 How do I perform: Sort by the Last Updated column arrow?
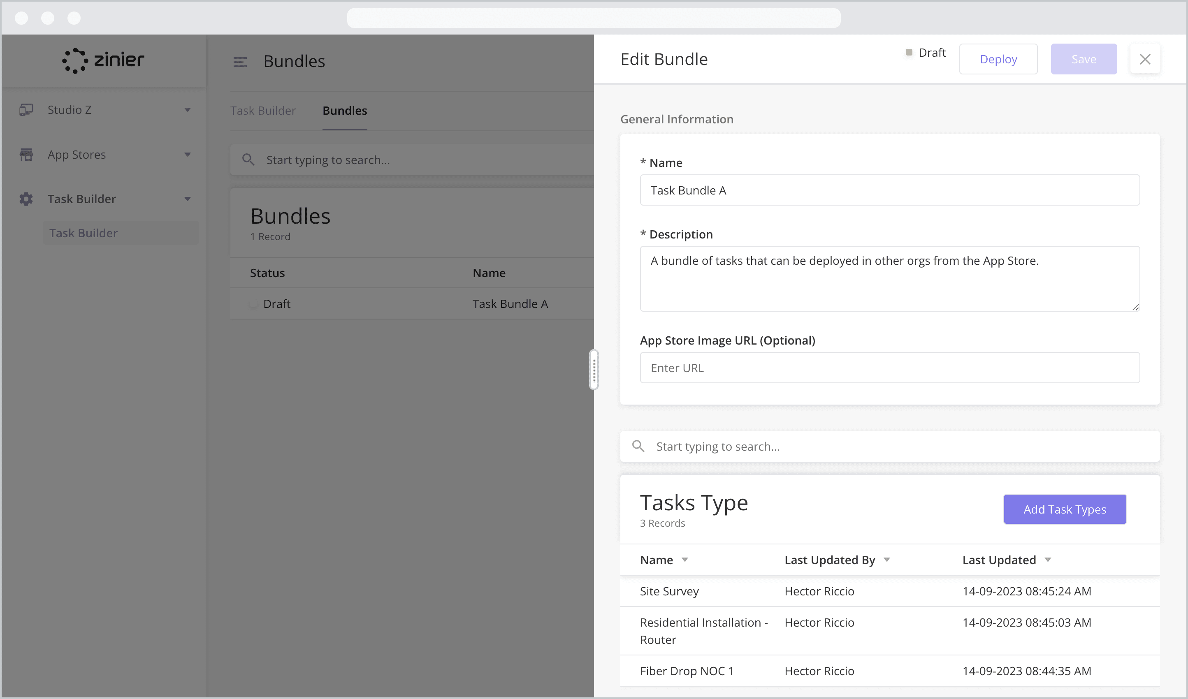click(1047, 560)
